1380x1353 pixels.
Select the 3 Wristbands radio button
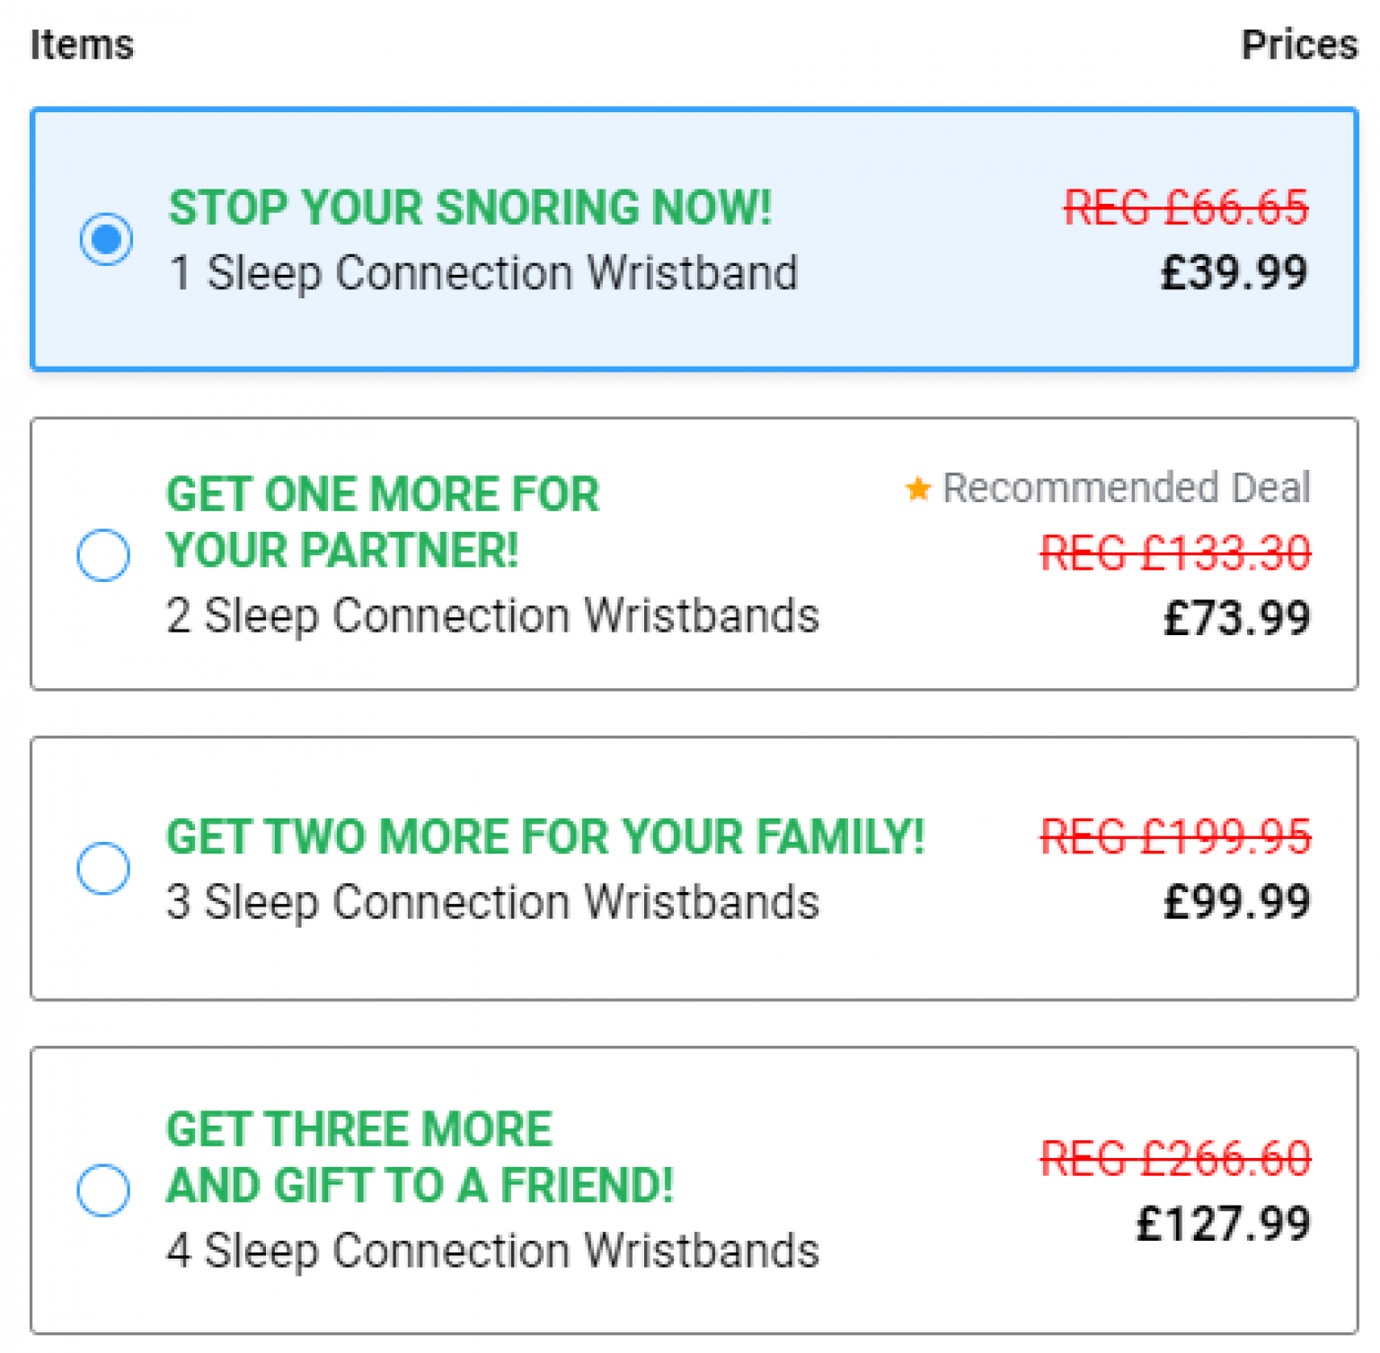tap(102, 867)
